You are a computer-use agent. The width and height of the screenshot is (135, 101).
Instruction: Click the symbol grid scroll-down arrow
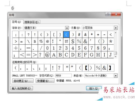116,57
